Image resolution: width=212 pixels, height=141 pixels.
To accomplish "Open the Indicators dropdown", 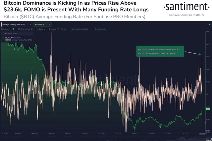I will tap(42, 29).
